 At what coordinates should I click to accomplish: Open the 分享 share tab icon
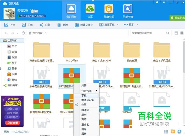point(90,9)
